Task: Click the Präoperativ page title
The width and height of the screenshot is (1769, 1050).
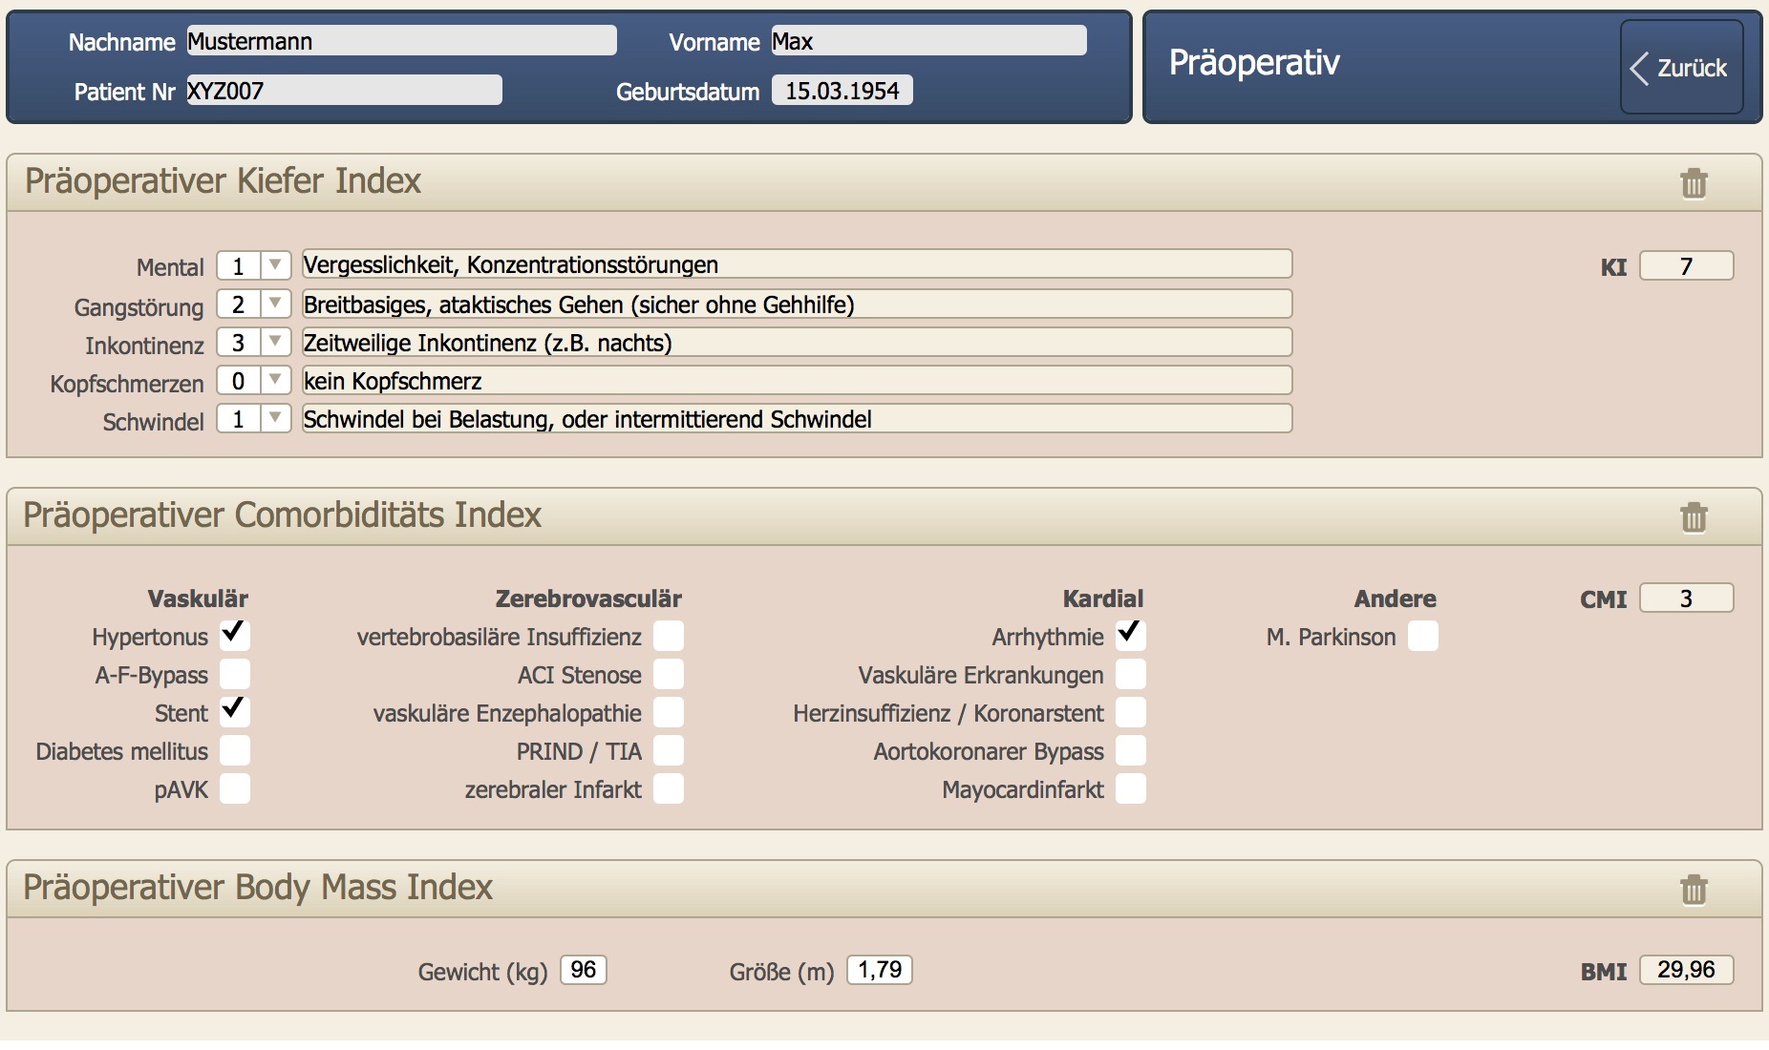Action: click(x=1254, y=63)
